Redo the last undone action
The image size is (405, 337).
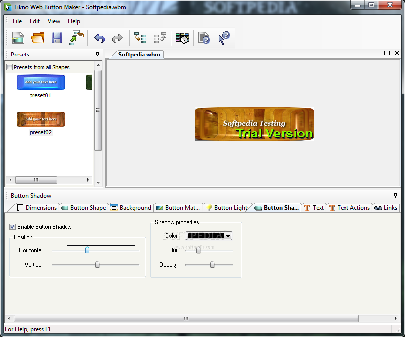[x=118, y=38]
